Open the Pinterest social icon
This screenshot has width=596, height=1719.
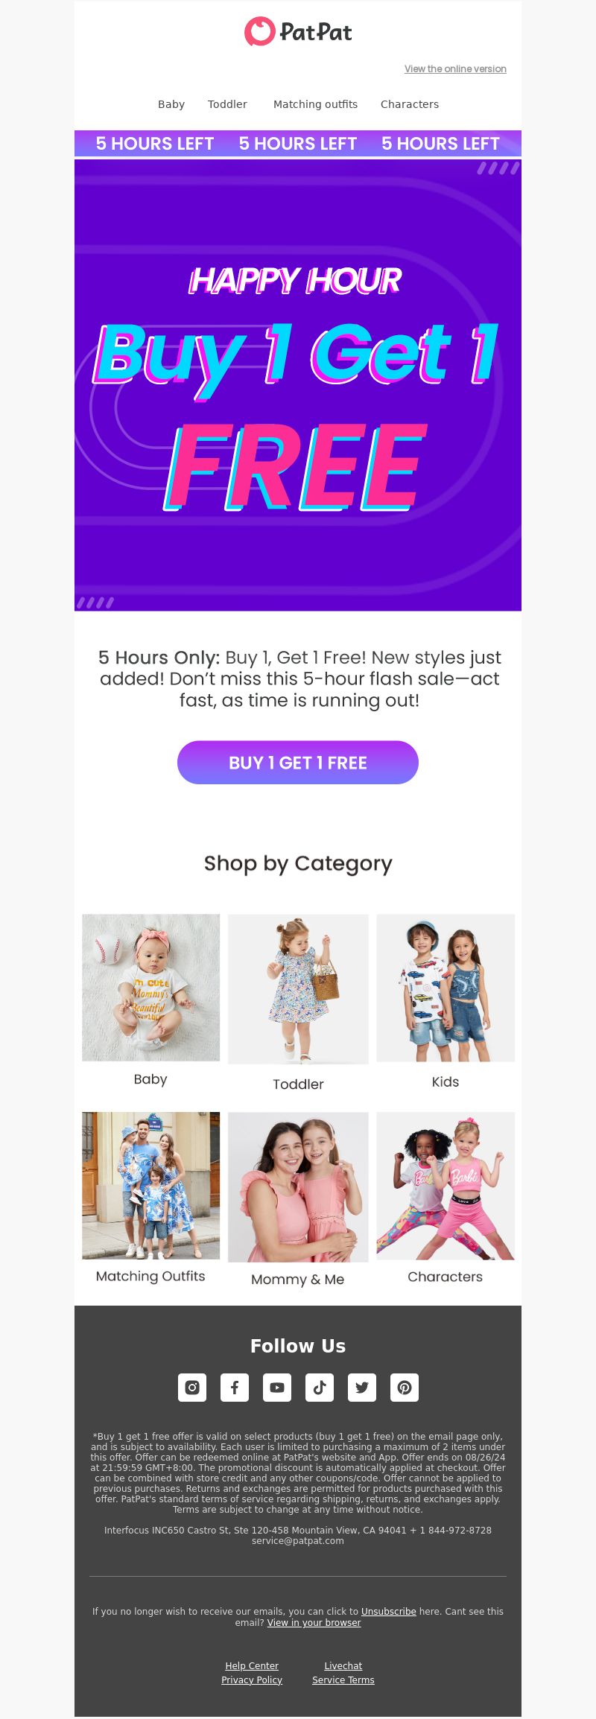point(405,1387)
